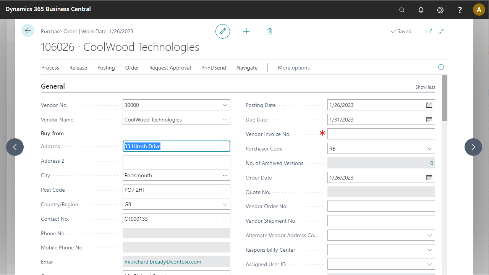Open the Print/Send menu

[x=214, y=68]
